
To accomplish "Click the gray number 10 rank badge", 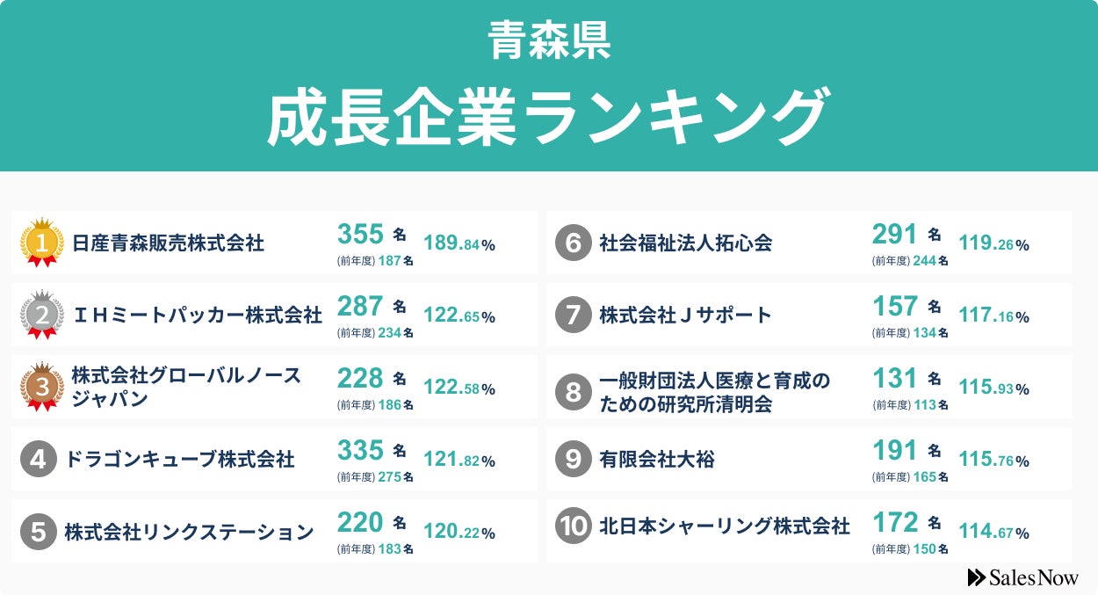I will click(574, 526).
